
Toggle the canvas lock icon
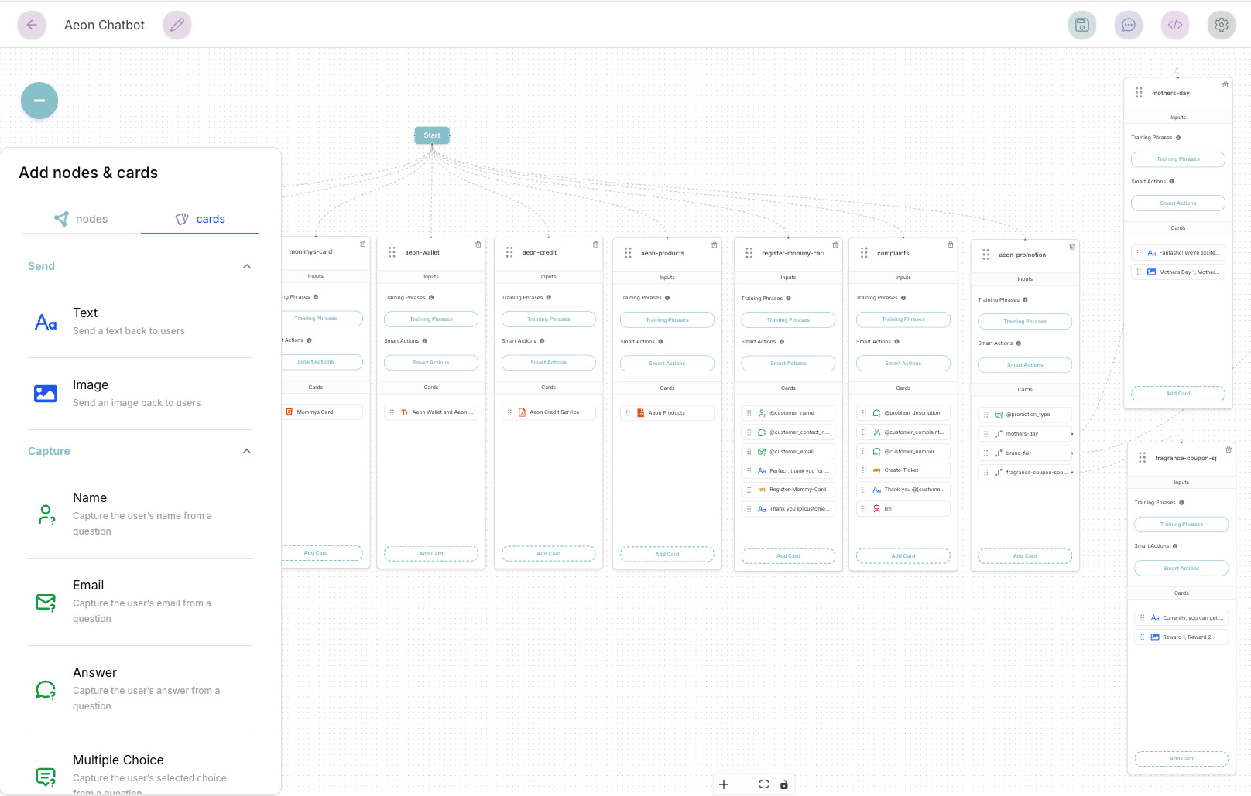point(783,784)
